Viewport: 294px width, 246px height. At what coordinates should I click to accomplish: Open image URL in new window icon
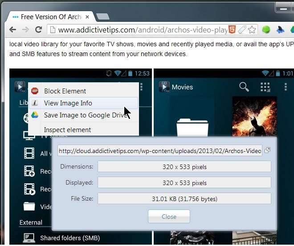pos(267,150)
